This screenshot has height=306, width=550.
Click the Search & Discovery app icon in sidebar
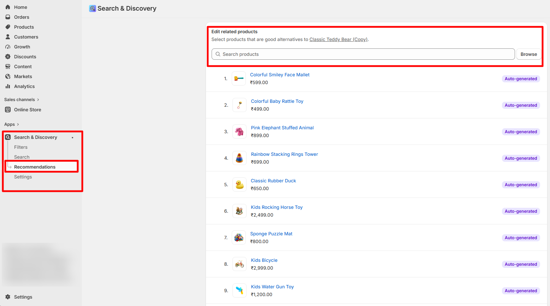(8, 137)
